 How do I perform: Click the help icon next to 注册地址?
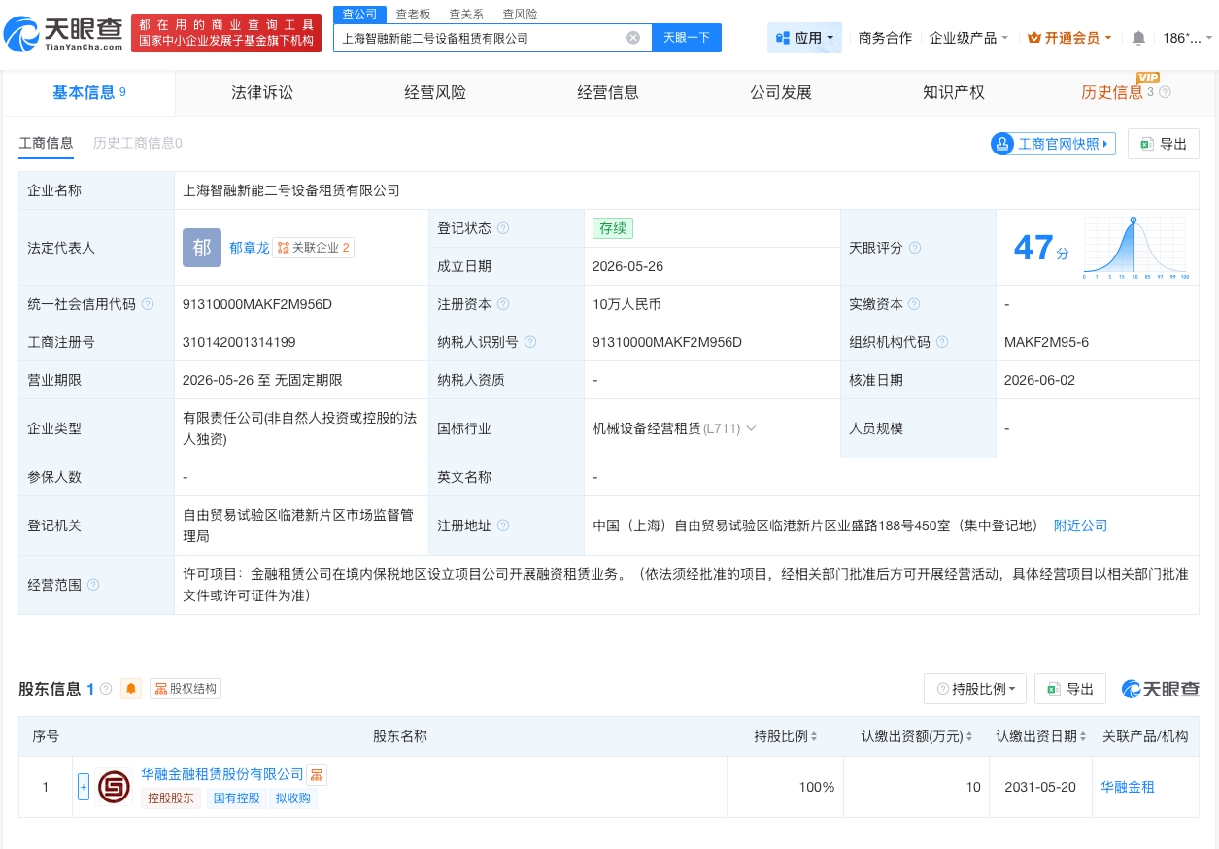point(503,526)
